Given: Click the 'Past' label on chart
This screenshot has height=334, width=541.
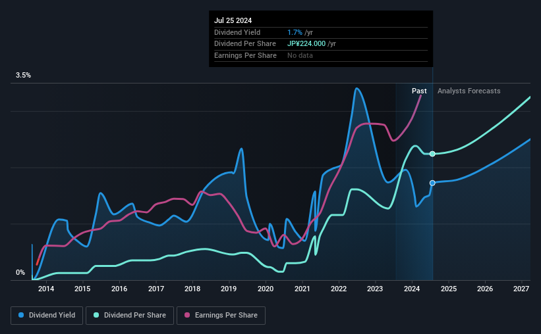Looking at the screenshot, I should pos(419,91).
